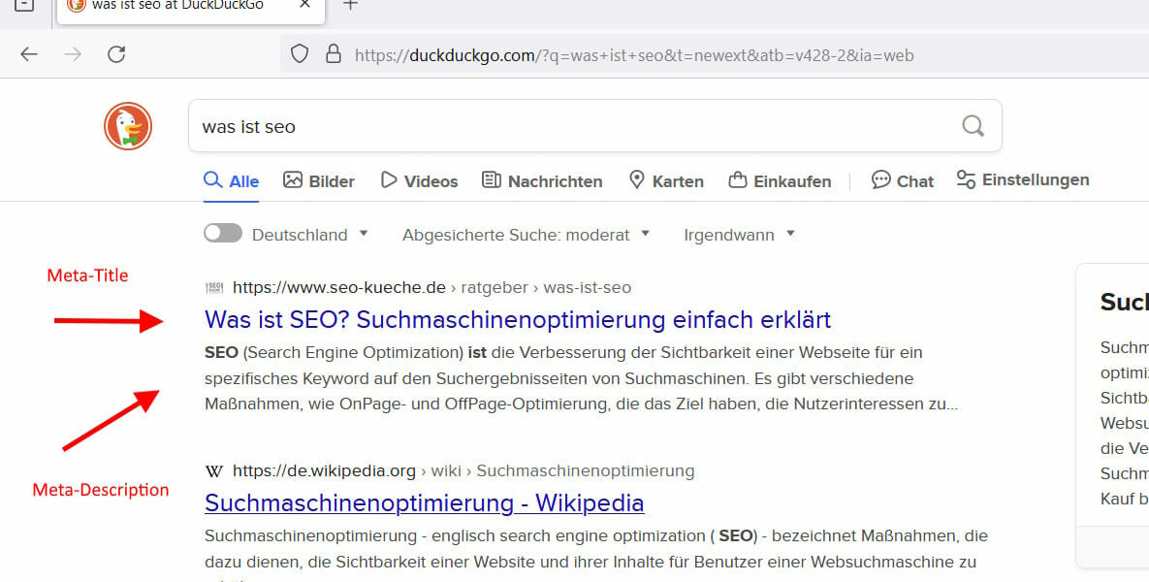Open the Chat tab
This screenshot has height=582, width=1149.
point(902,181)
